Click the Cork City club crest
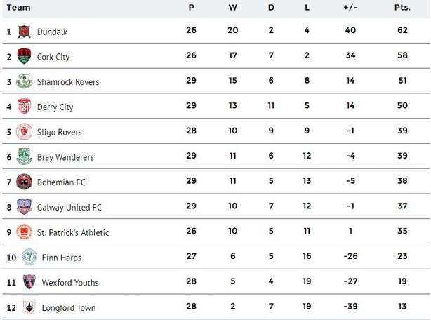The width and height of the screenshot is (431, 320). tap(24, 56)
